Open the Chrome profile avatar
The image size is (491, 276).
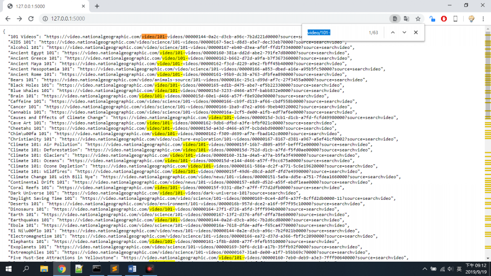(x=471, y=19)
